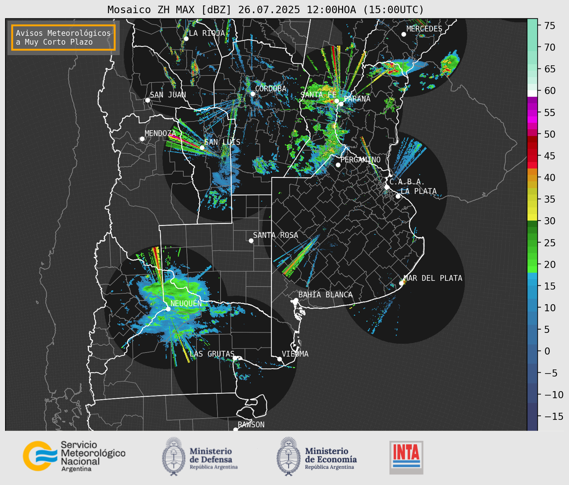
Task: Click the Ministerio de Economía emblem
Action: coord(288,456)
